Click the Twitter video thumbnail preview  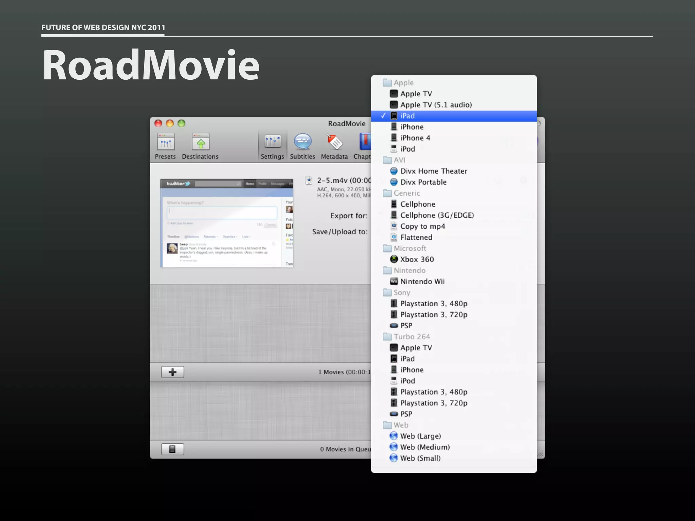pyautogui.click(x=226, y=224)
